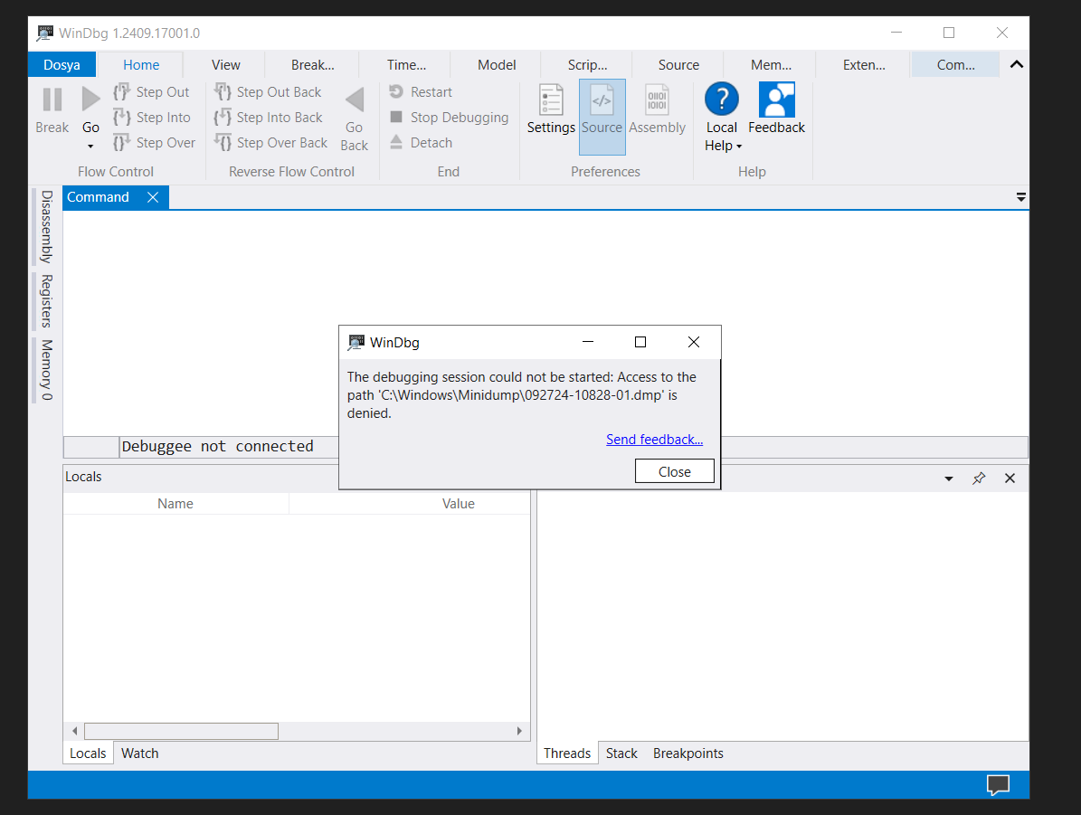Select the Command window tab

(x=98, y=197)
